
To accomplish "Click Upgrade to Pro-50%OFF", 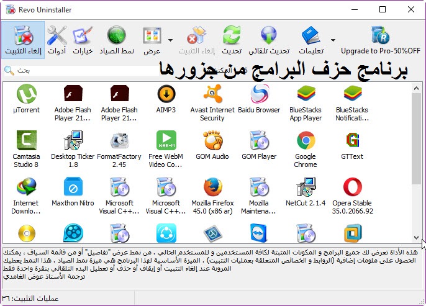I will (x=380, y=40).
